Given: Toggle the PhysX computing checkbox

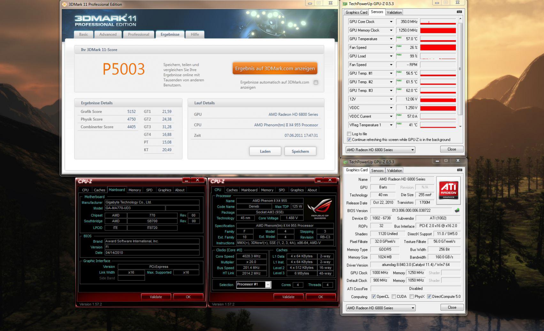Looking at the screenshot, I should (412, 297).
